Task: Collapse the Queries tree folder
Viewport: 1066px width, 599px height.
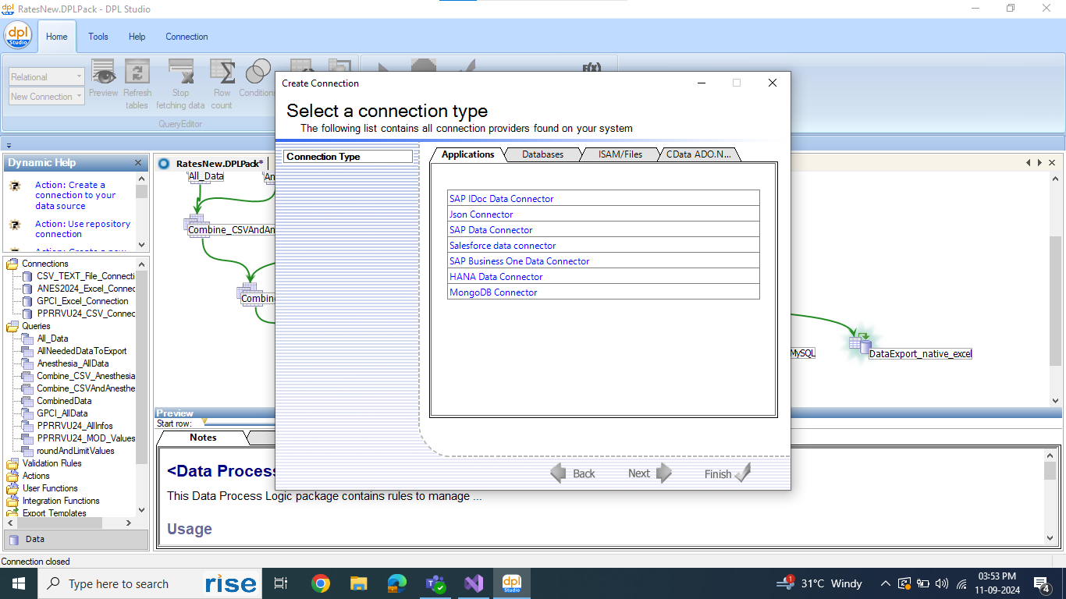Action: click(12, 326)
